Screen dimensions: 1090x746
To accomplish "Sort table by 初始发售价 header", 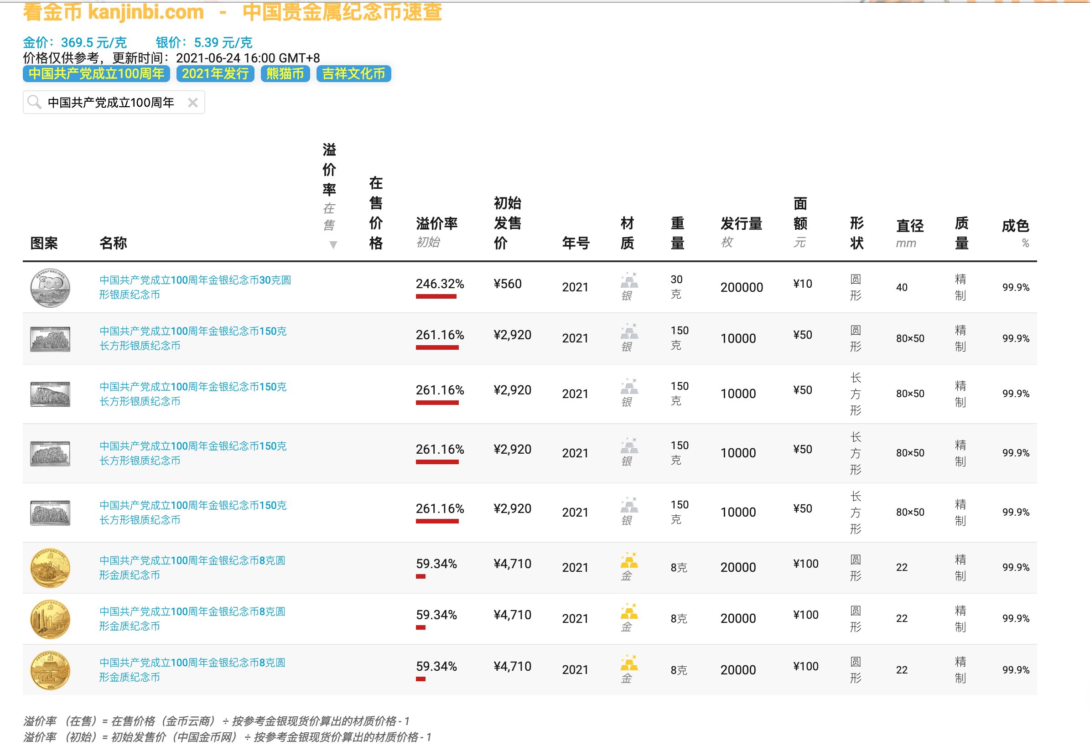I will (507, 223).
